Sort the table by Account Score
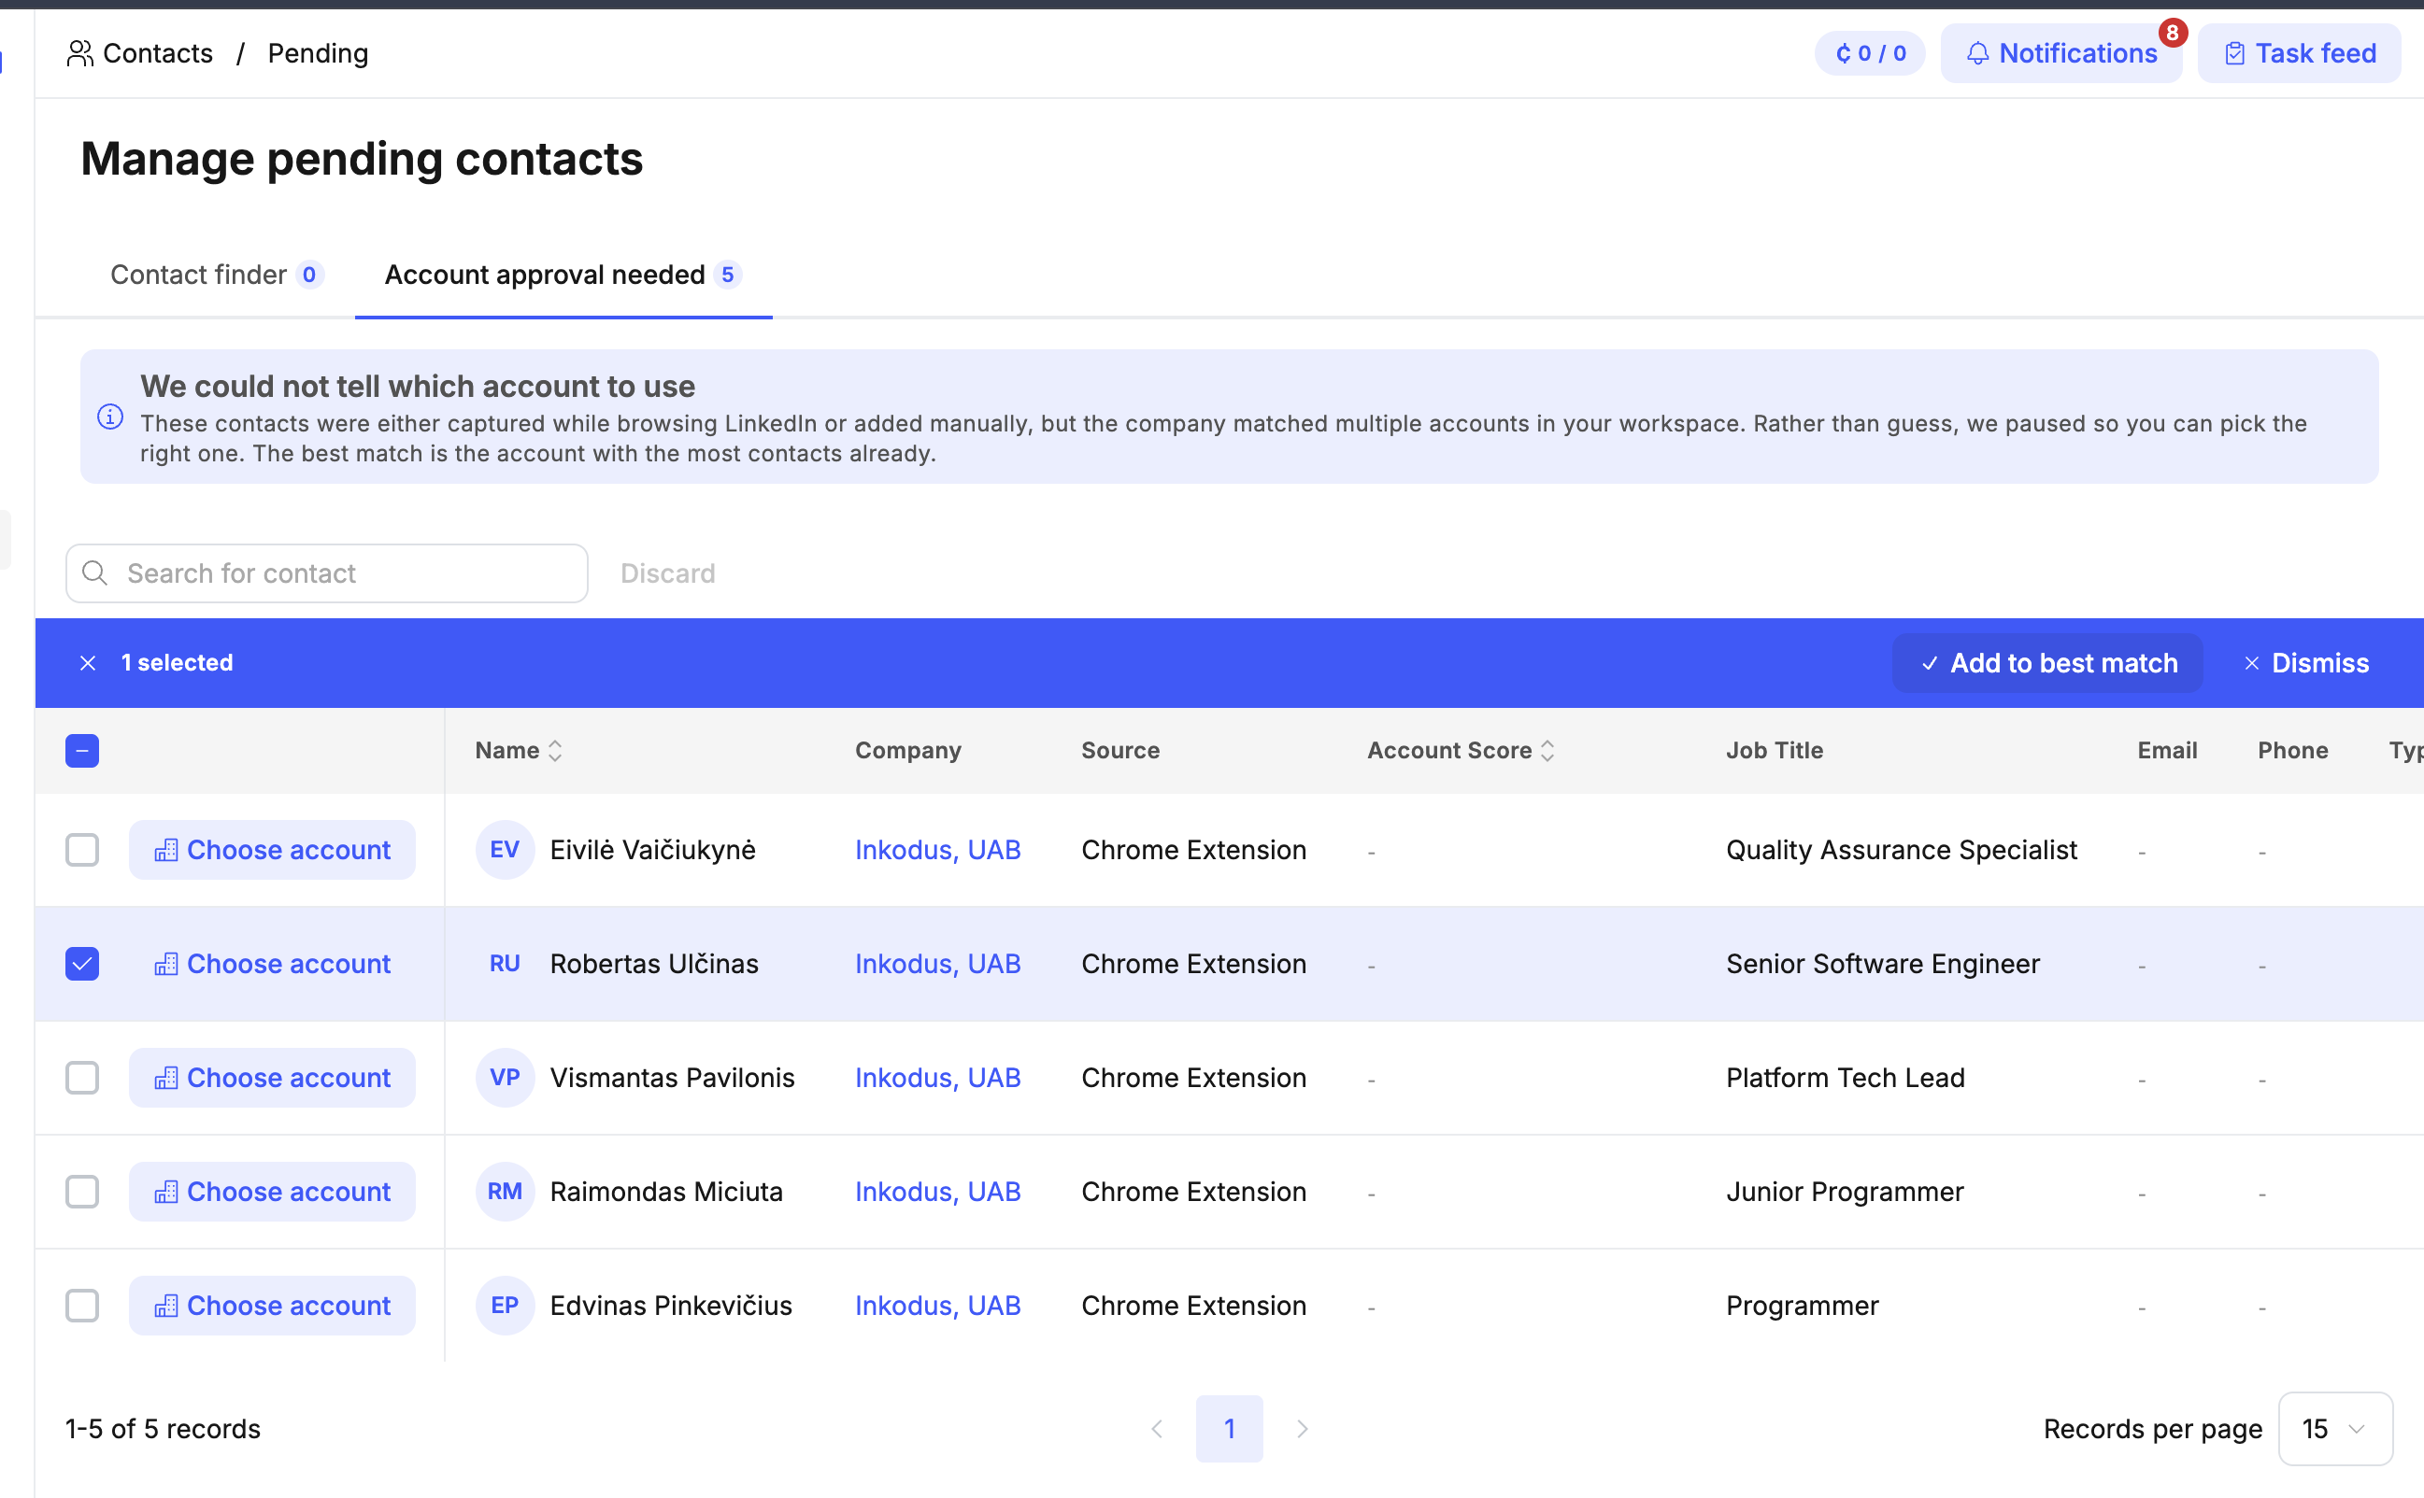 click(x=1547, y=750)
